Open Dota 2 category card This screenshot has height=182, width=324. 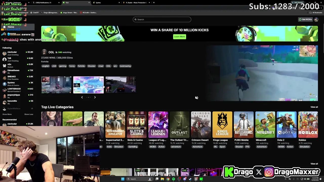(x=287, y=125)
